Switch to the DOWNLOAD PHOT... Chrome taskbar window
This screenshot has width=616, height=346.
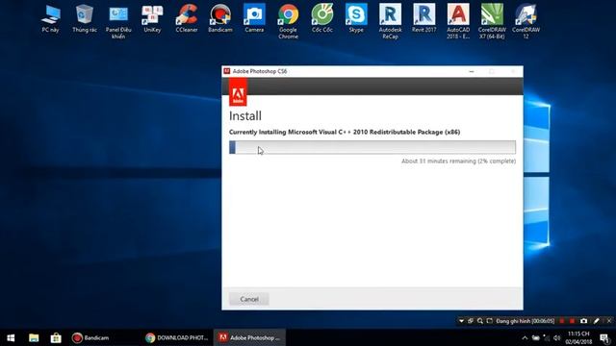177,337
